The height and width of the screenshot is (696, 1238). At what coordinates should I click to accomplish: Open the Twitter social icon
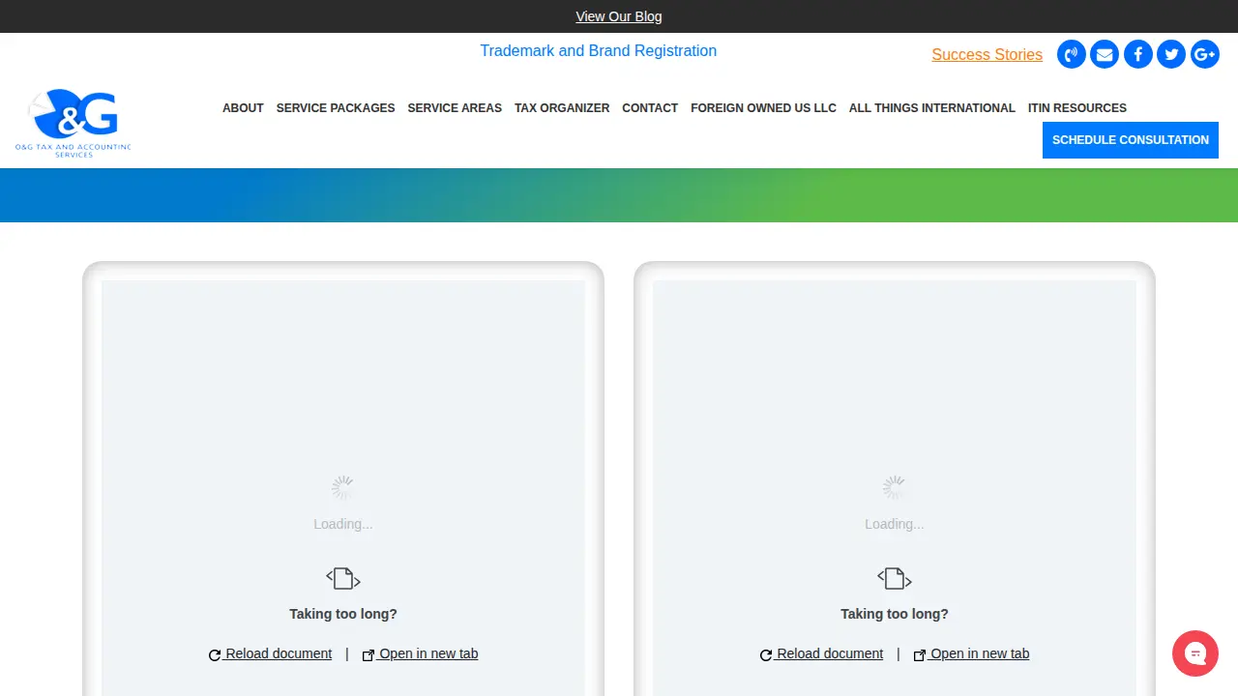[1171, 54]
